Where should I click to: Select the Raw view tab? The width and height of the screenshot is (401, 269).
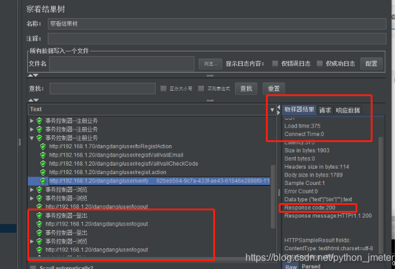(x=291, y=266)
